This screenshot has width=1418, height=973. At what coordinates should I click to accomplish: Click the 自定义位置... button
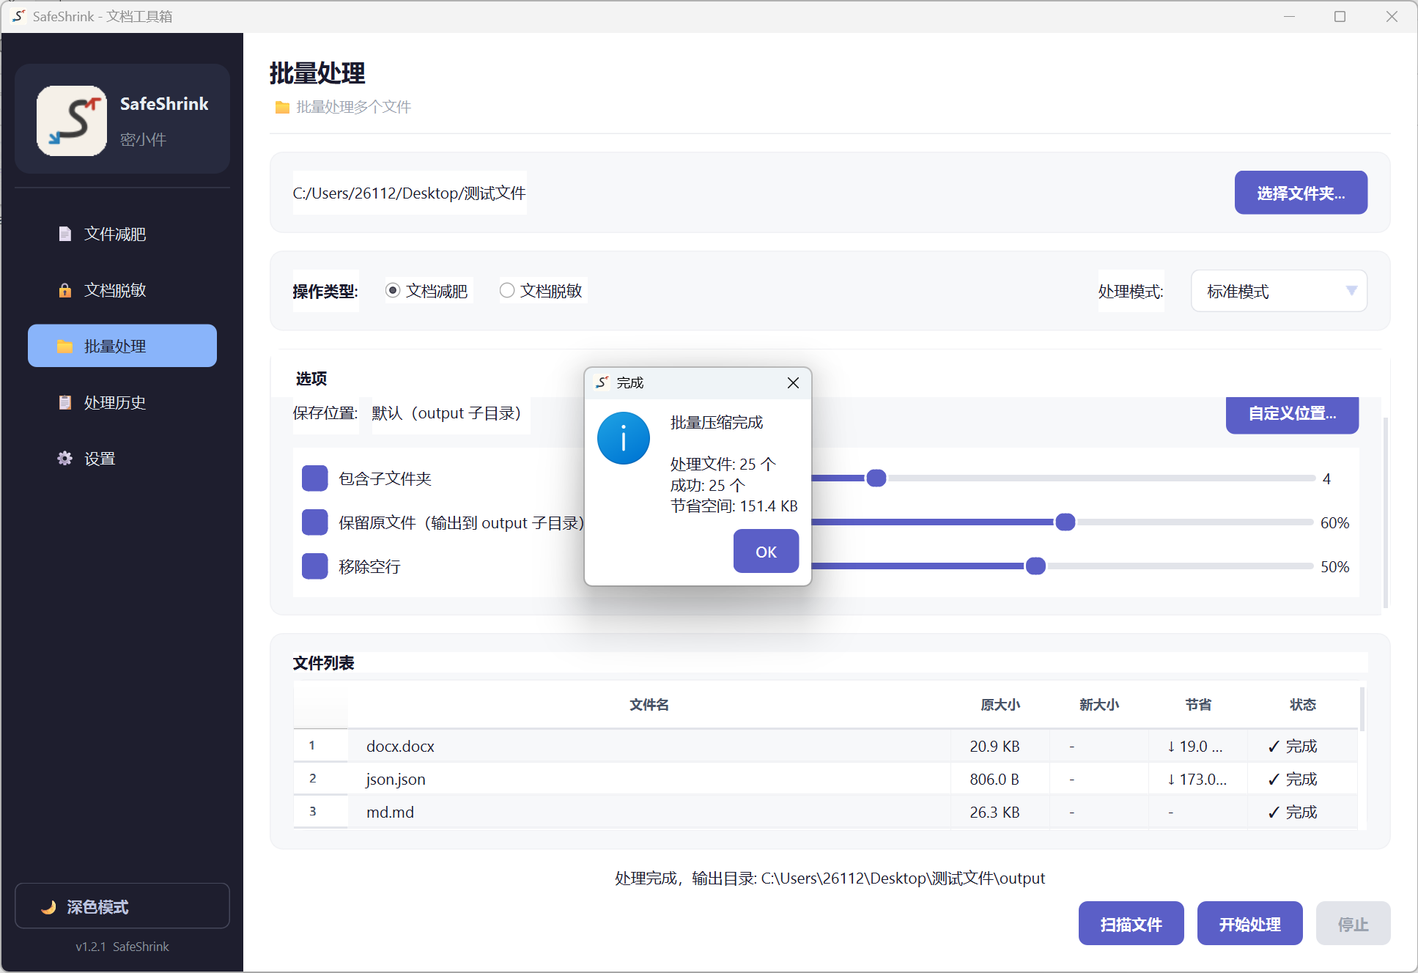(1292, 414)
